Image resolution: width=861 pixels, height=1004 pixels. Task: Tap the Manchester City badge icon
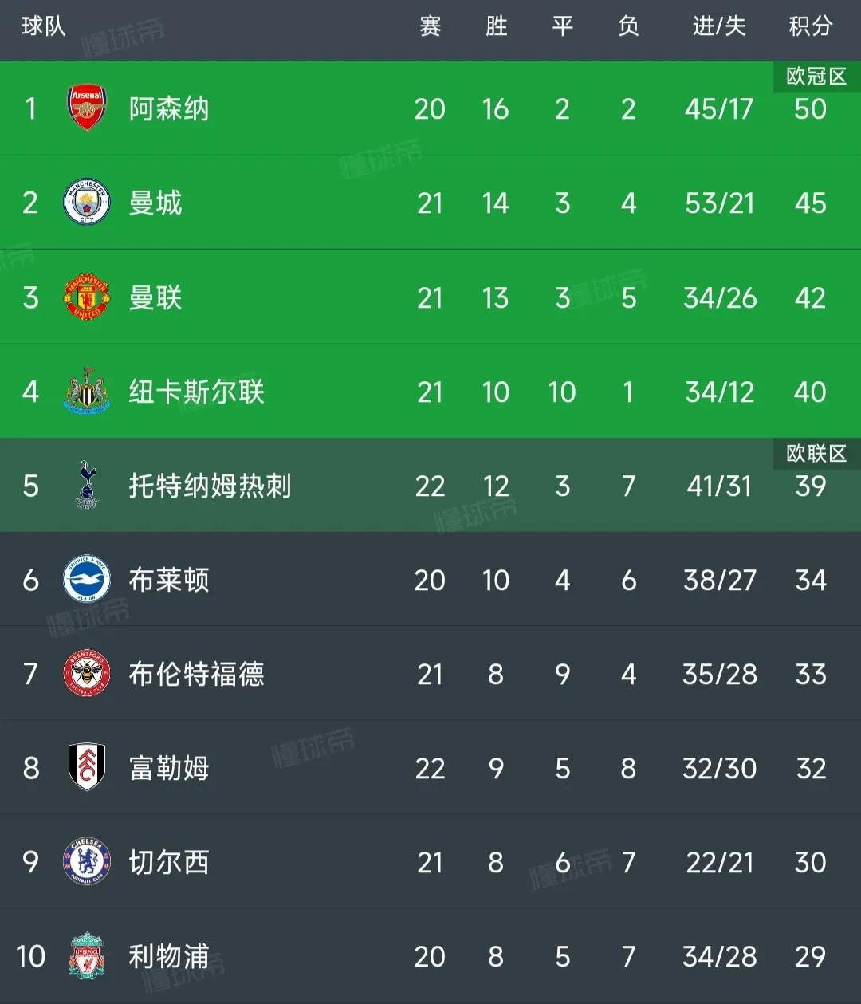87,203
